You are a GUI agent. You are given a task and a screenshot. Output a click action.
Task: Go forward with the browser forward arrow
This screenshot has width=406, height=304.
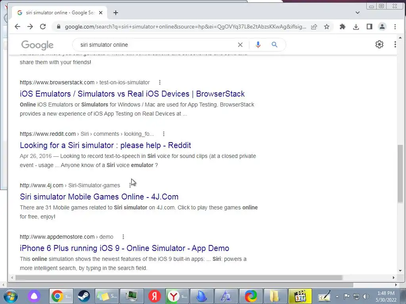30,27
